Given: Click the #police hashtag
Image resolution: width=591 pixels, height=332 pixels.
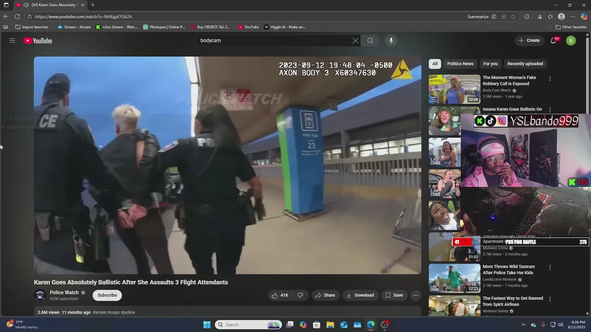Looking at the screenshot, I should point(128,312).
